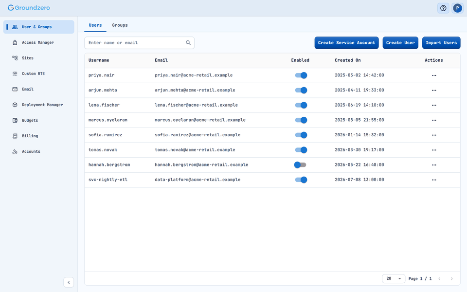Open actions menu for arjun.mehta

click(434, 91)
